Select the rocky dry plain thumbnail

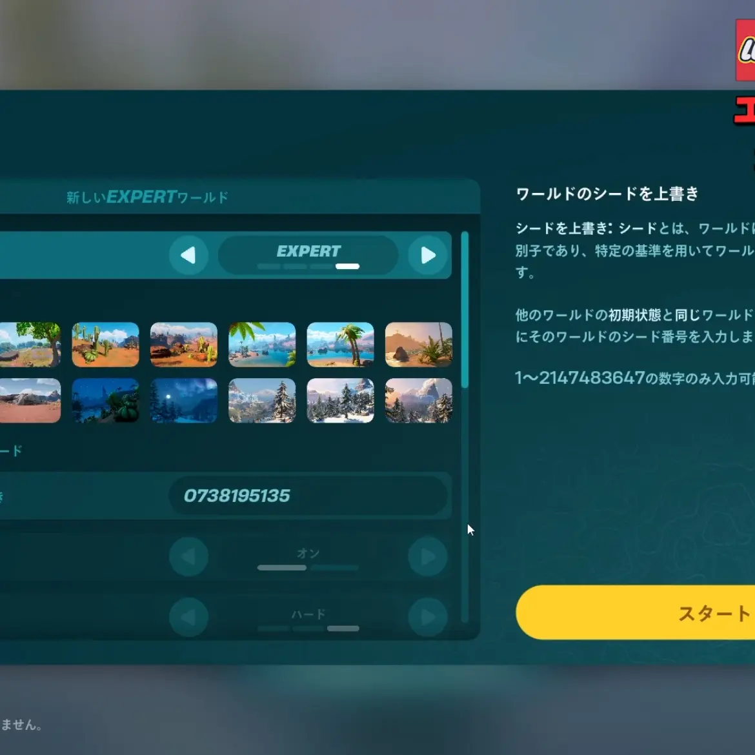tap(30, 401)
